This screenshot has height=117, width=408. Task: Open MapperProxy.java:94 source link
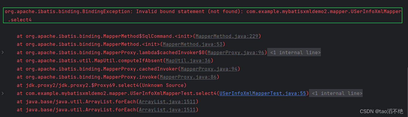click(209, 69)
